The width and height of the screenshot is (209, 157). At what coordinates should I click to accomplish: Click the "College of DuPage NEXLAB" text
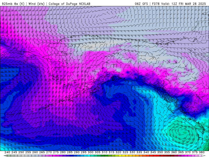pyautogui.click(x=69, y=4)
